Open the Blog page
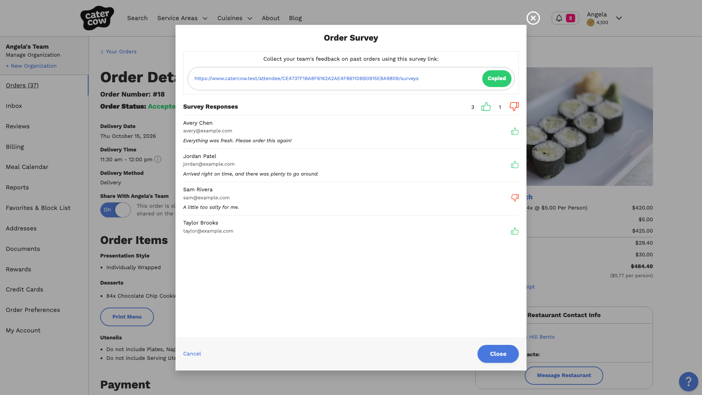 (x=295, y=18)
